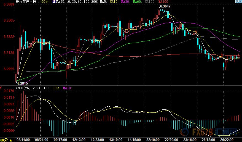Select the MA60 green legend label

[x=136, y=2]
